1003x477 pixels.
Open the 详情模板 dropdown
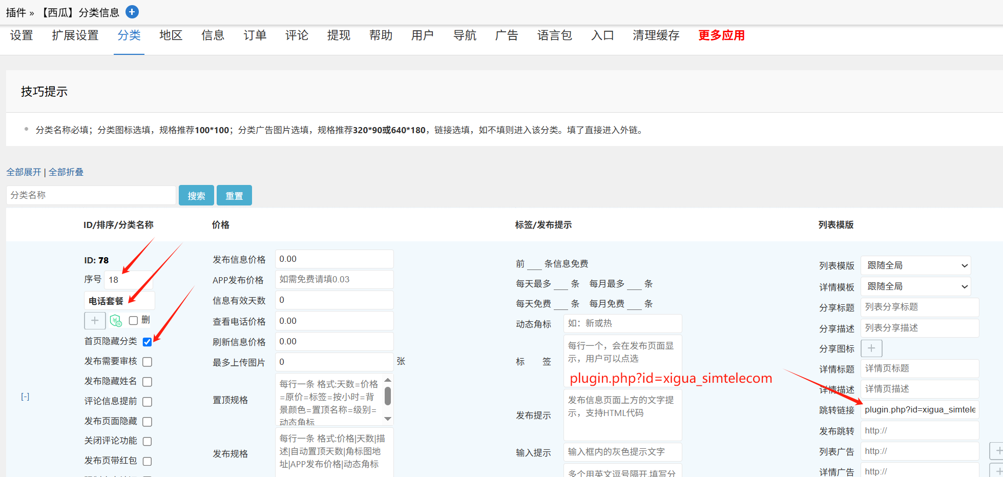coord(915,286)
